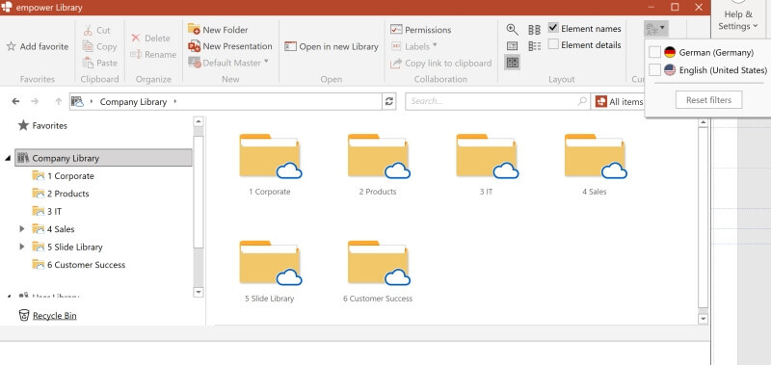Click the Paste command

coord(100,63)
